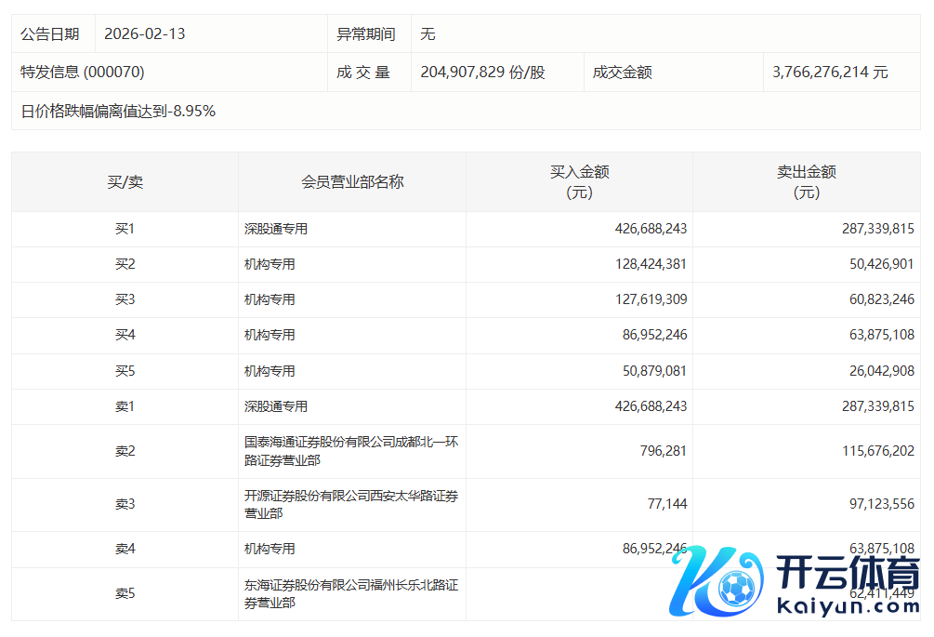Click the 买入金额 (元) column header
This screenshot has width=934, height=637.
coord(579,182)
